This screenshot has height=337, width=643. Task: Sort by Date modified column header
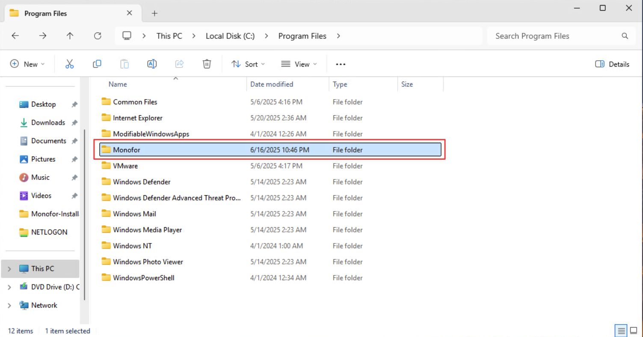tap(272, 84)
